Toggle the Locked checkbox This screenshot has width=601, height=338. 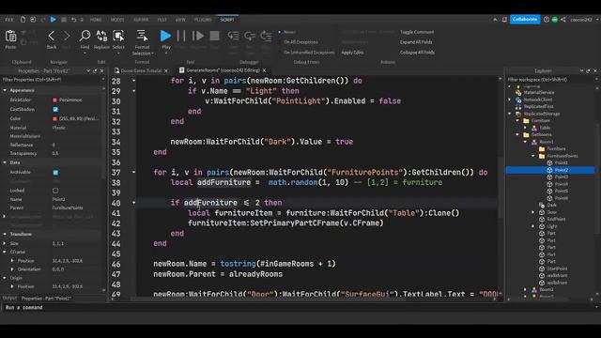click(55, 191)
